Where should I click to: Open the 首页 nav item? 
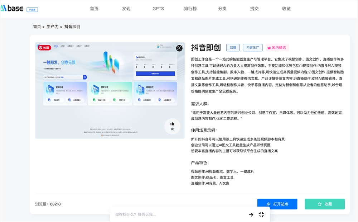point(94,9)
